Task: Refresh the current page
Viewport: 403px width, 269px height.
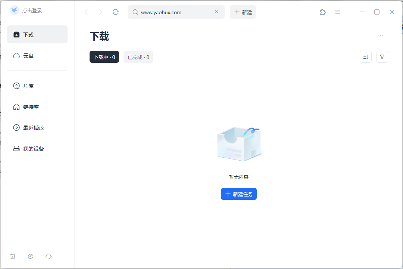Action: point(115,12)
